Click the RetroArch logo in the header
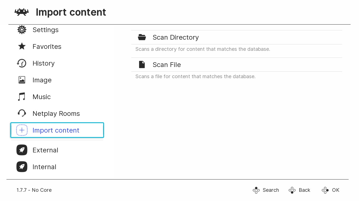Viewport: 359px width, 201px height. click(x=22, y=12)
